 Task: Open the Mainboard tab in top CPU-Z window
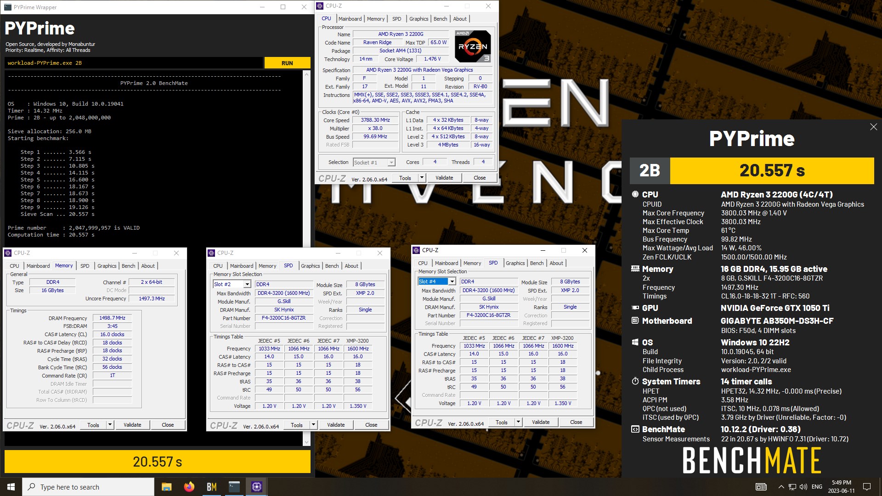[x=350, y=19]
